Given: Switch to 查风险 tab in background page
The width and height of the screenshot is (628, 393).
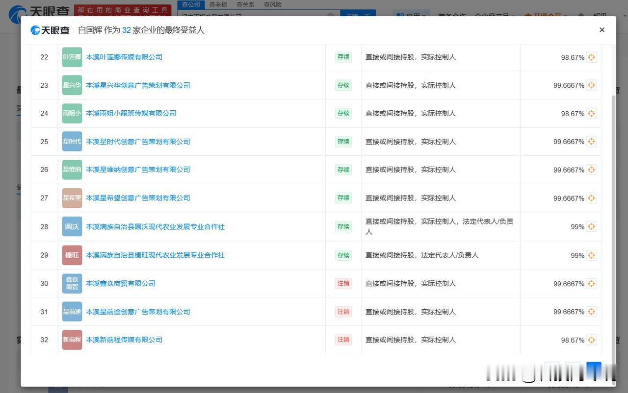Looking at the screenshot, I should tap(273, 4).
